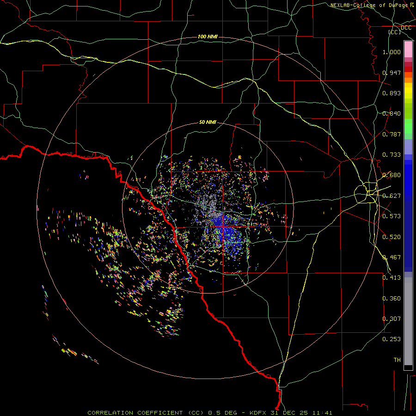Select the "0.467" scale value
This screenshot has height=416, width=416.
[x=392, y=257]
